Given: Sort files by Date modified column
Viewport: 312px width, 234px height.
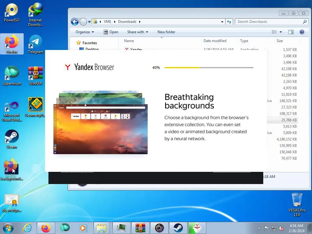Looking at the screenshot, I should [220, 41].
